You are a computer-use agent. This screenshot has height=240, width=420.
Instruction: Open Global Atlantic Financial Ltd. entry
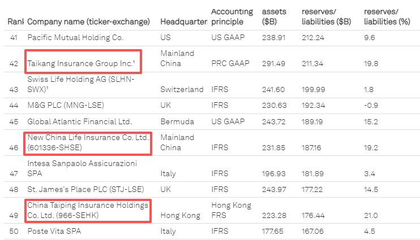[x=79, y=121]
